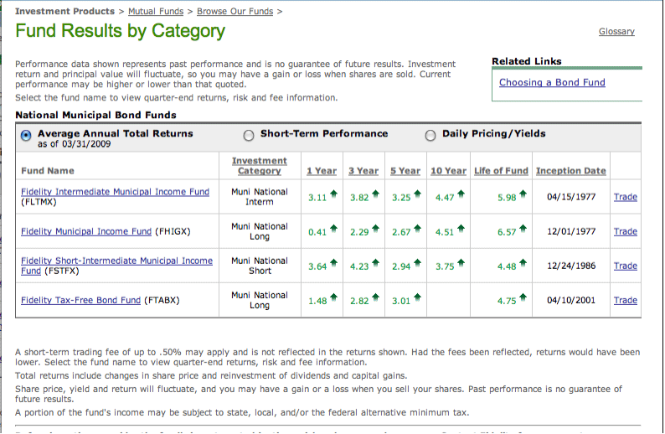Click the Related Links heading
This screenshot has height=434, width=665.
(527, 61)
